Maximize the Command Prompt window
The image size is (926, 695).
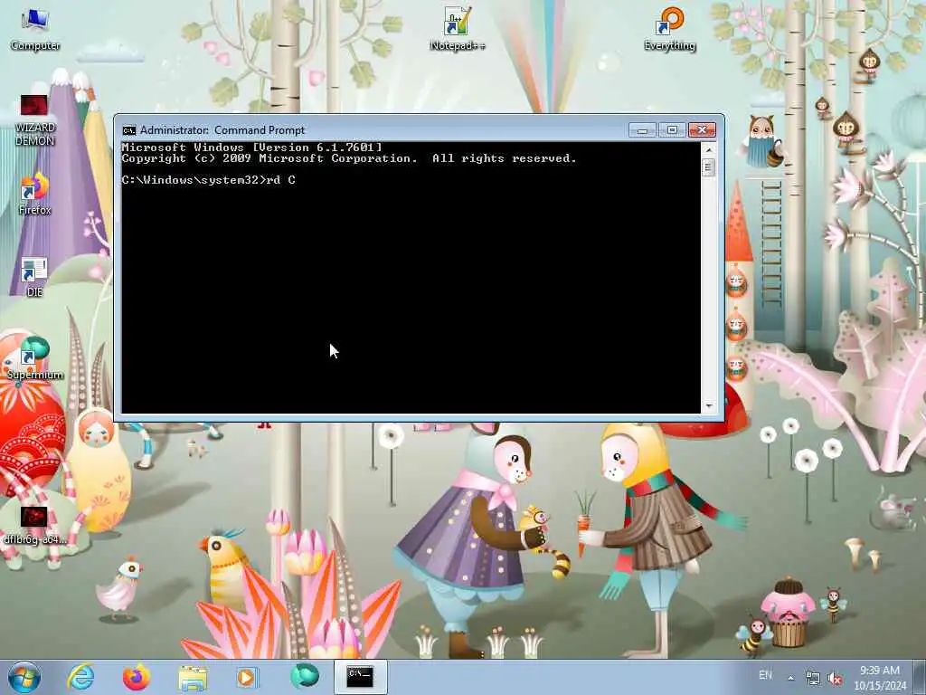point(672,130)
